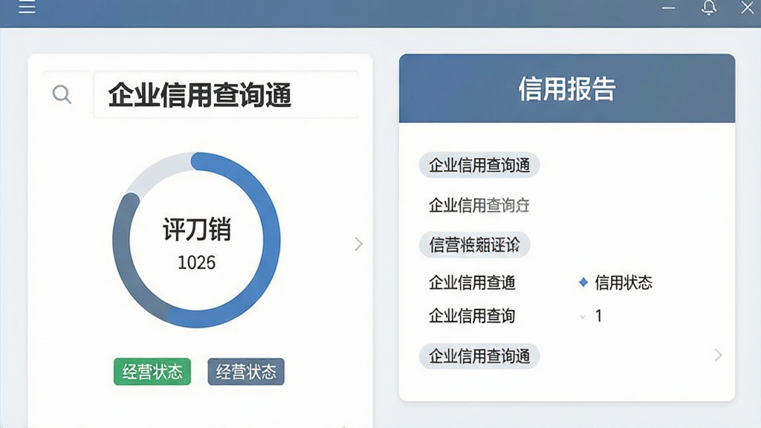This screenshot has height=428, width=761.
Task: Expand the chevron right of the score ring
Action: pos(358,244)
